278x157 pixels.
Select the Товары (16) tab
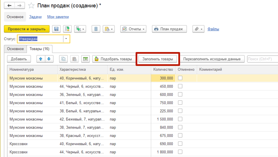pos(39,49)
